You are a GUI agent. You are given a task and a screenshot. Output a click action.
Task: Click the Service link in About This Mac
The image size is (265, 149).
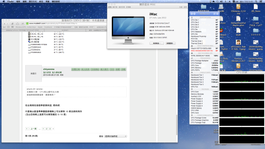[x=185, y=7]
